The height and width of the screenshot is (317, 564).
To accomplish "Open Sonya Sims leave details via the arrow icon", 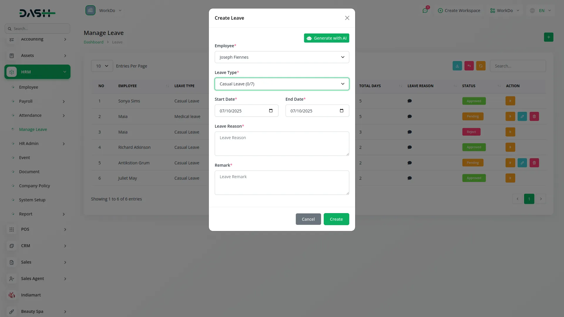I will 510,101.
